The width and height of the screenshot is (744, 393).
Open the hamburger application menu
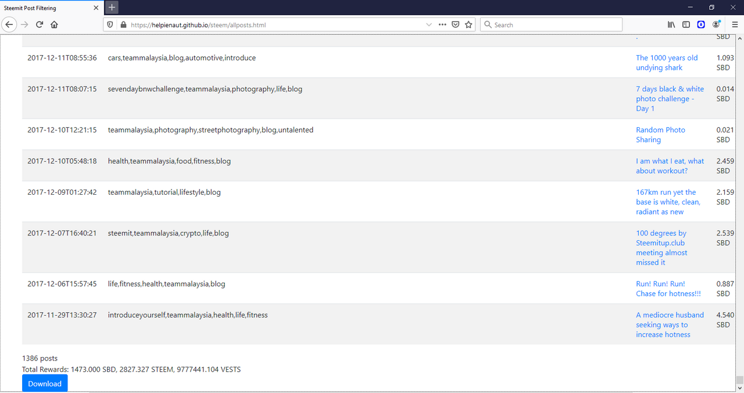(x=735, y=25)
